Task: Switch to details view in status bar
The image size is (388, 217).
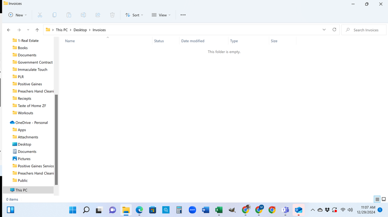Action: coord(377,199)
